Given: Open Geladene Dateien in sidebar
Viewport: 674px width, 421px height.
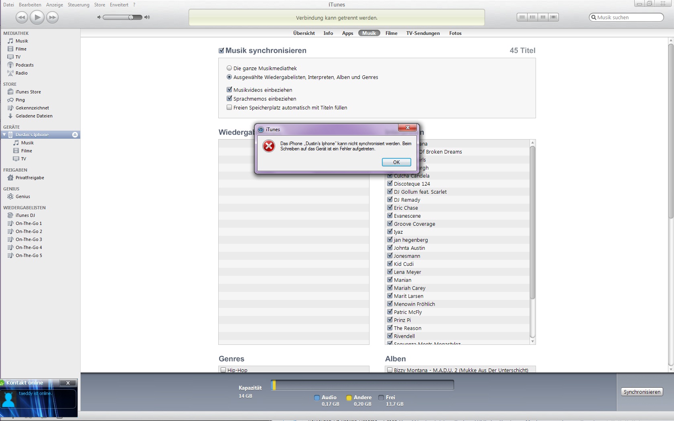Looking at the screenshot, I should pos(34,116).
